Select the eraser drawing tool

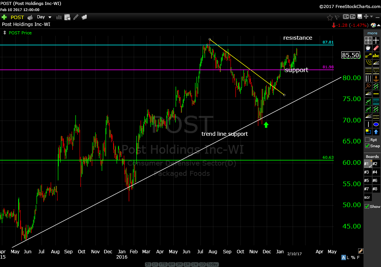[x=376, y=48]
